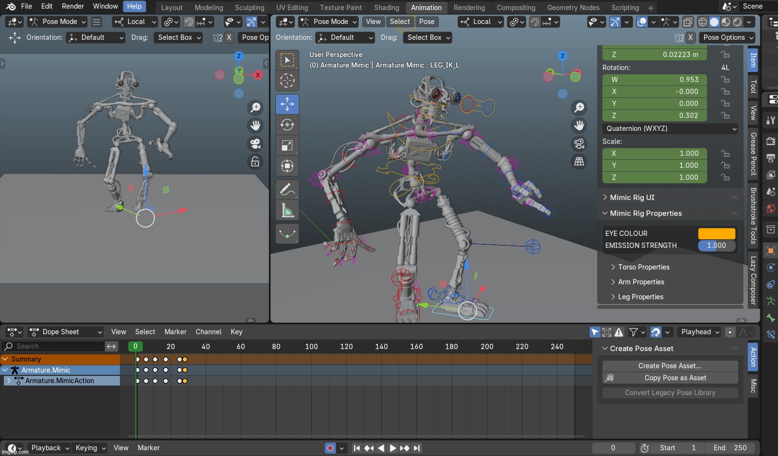Viewport: 778px width, 456px height.
Task: Click the orange EYE COLOUR swatch
Action: pos(716,234)
